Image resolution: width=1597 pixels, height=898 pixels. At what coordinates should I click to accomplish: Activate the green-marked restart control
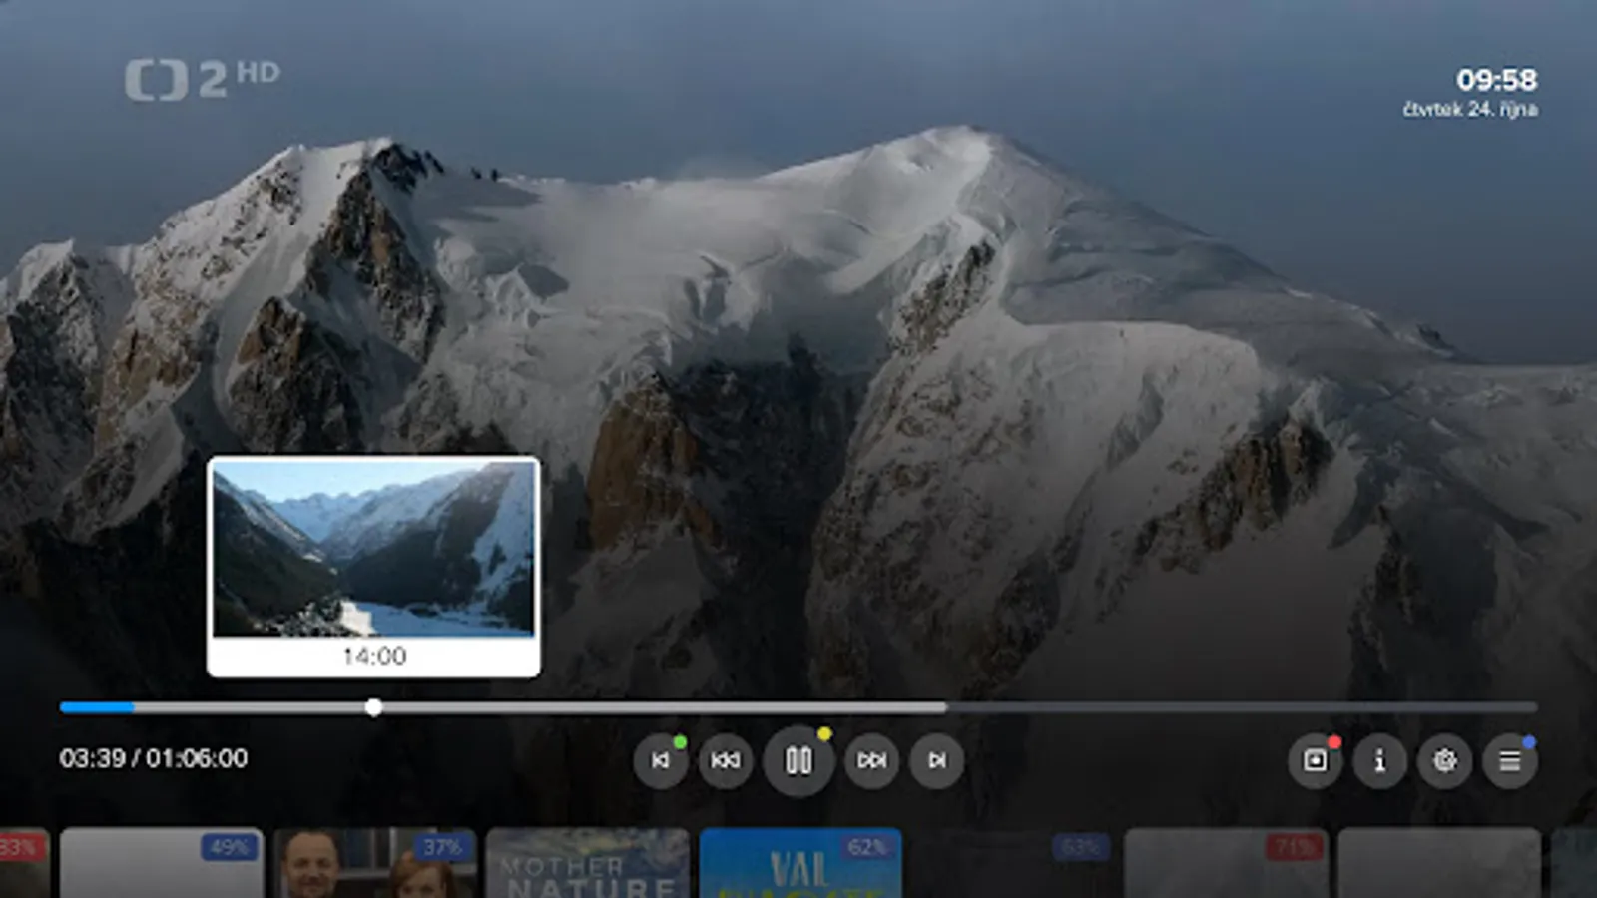[660, 761]
